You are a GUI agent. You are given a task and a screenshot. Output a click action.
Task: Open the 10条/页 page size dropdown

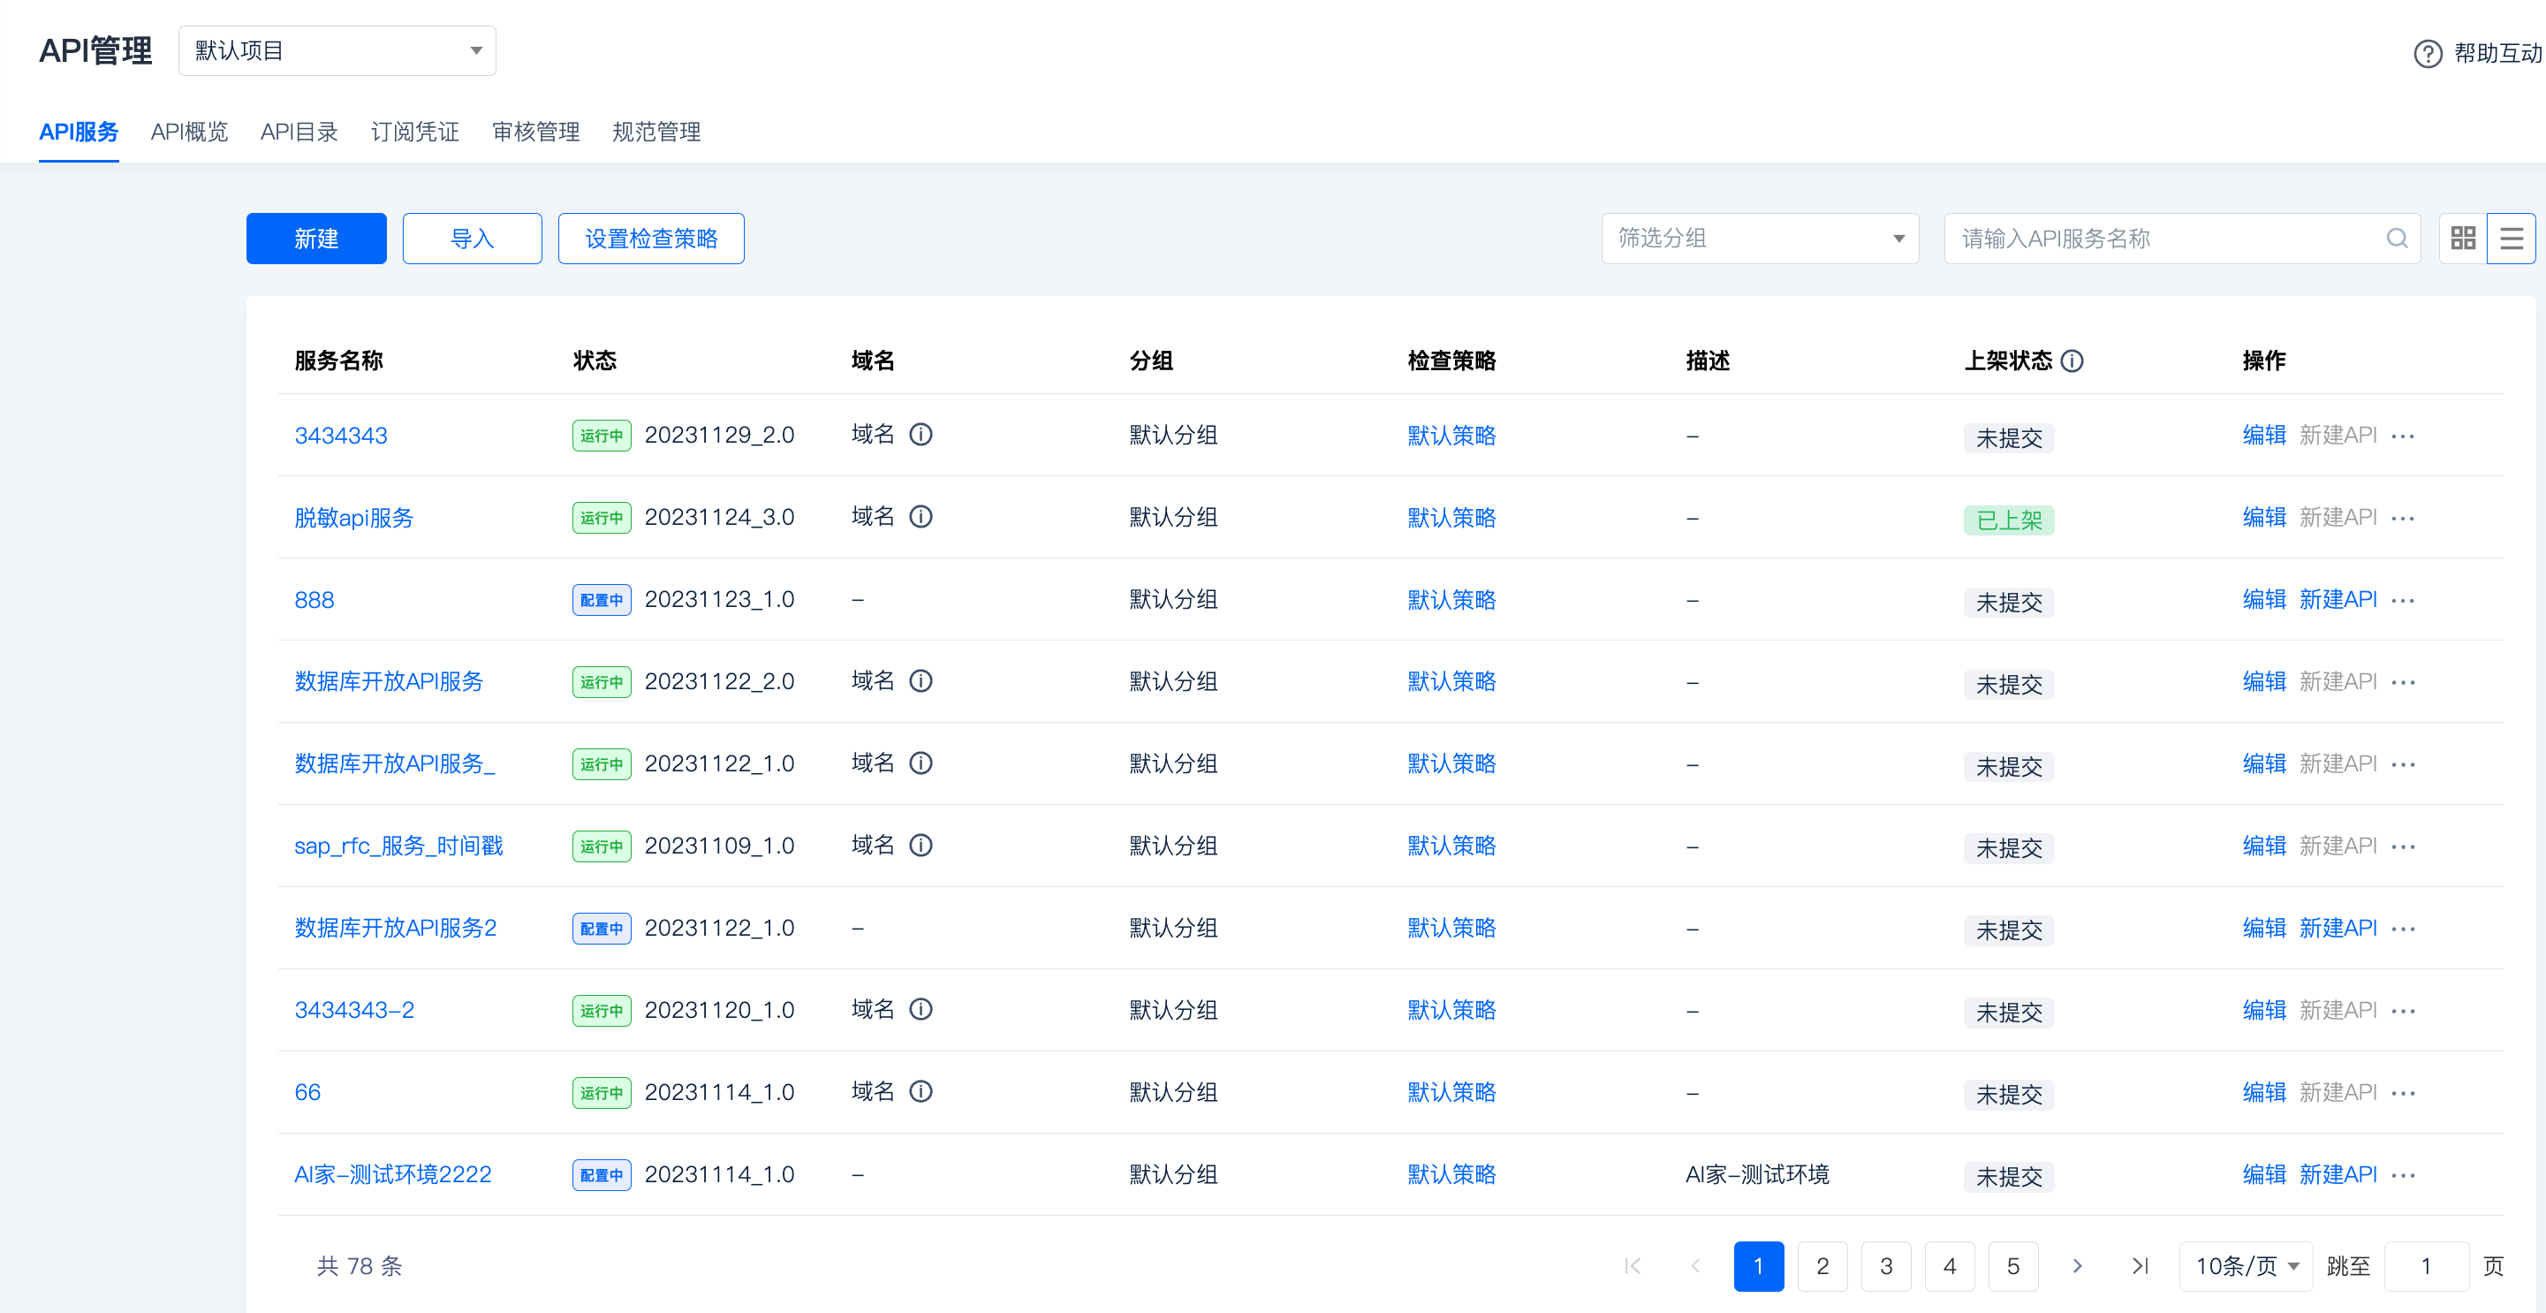(2246, 1265)
